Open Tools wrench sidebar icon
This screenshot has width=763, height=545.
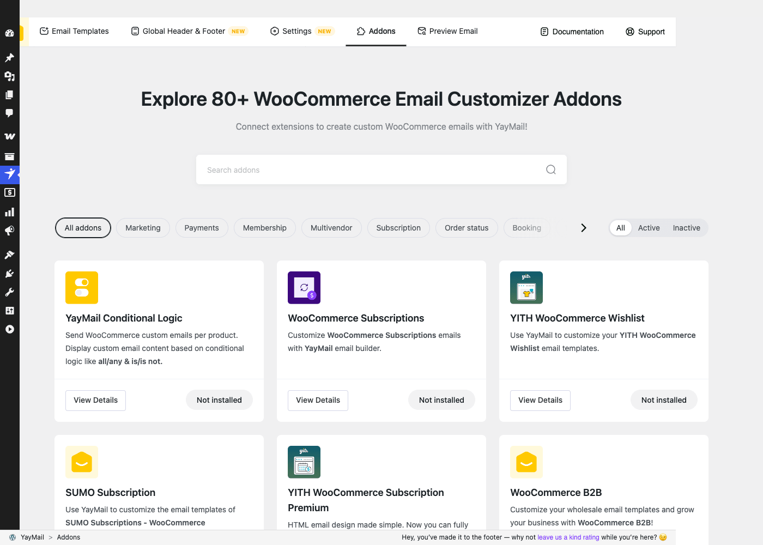(x=9, y=292)
